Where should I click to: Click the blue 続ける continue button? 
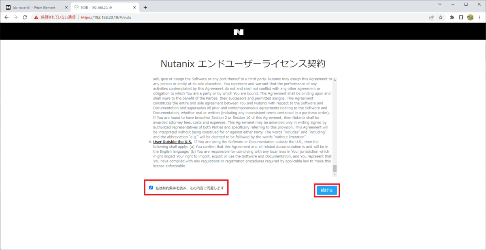pos(326,190)
